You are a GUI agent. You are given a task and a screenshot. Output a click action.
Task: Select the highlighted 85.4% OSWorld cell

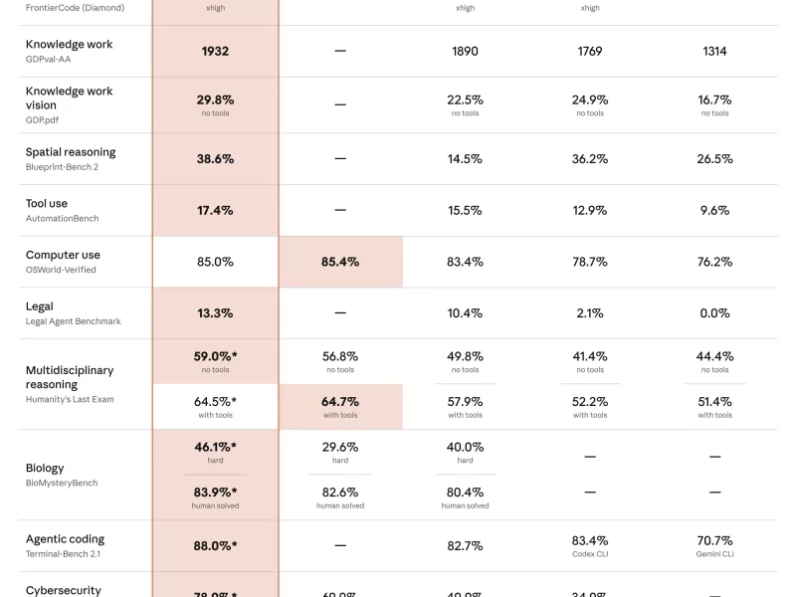pos(340,262)
